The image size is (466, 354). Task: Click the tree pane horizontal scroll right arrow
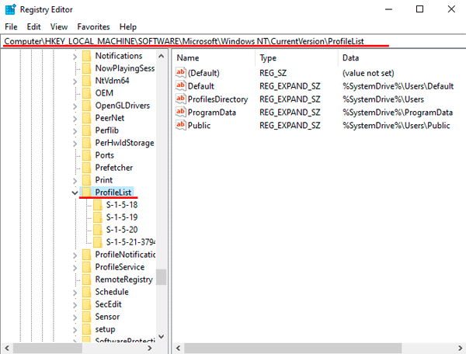[x=150, y=348]
